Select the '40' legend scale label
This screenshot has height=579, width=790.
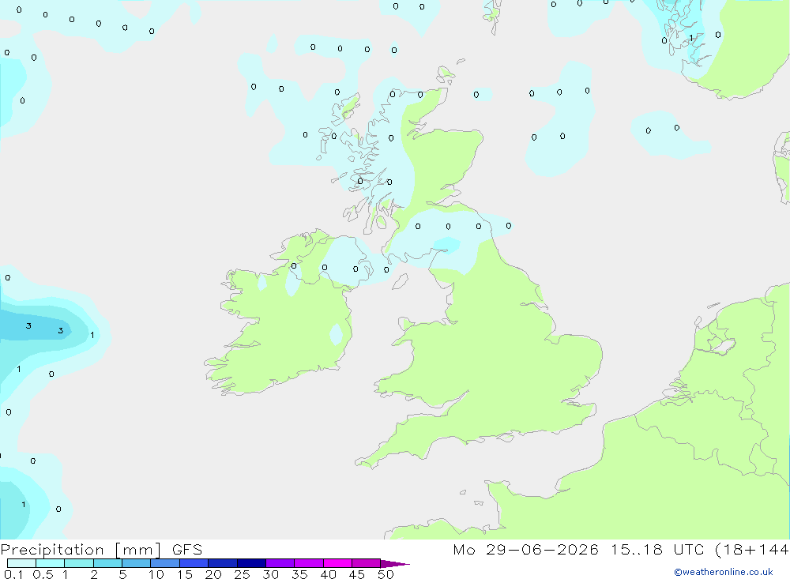click(328, 574)
